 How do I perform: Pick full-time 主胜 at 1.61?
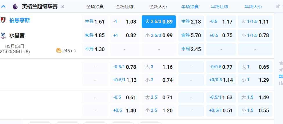[95, 22]
